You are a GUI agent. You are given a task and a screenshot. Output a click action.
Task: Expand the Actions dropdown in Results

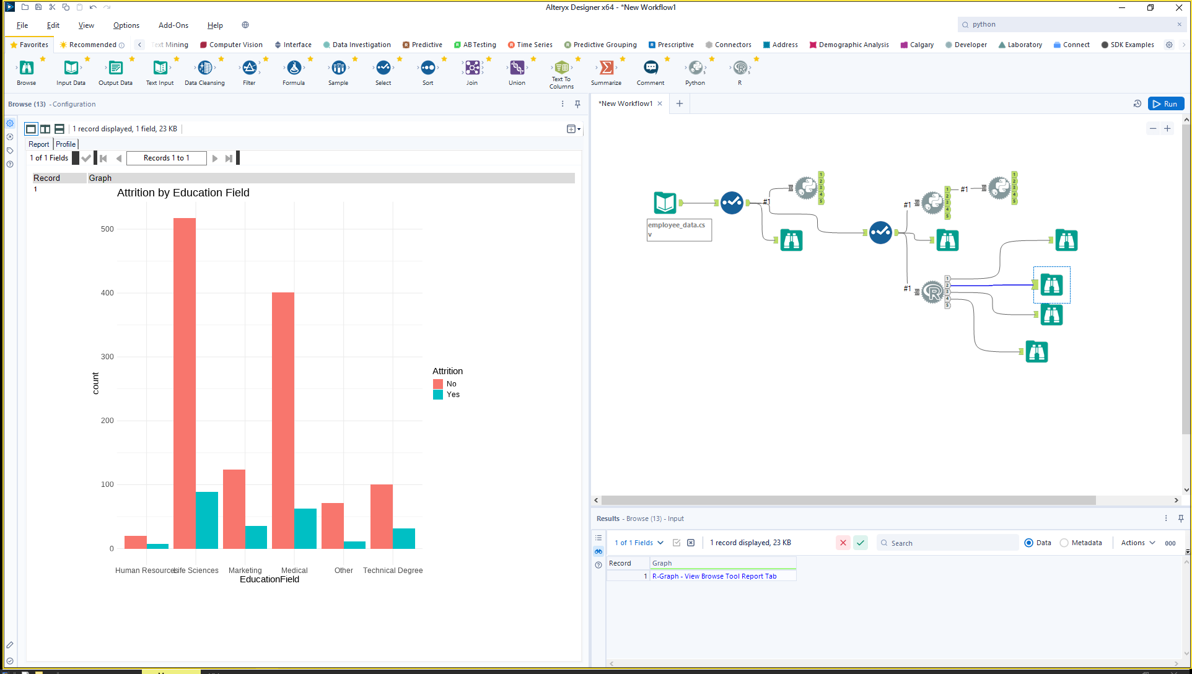coord(1138,543)
